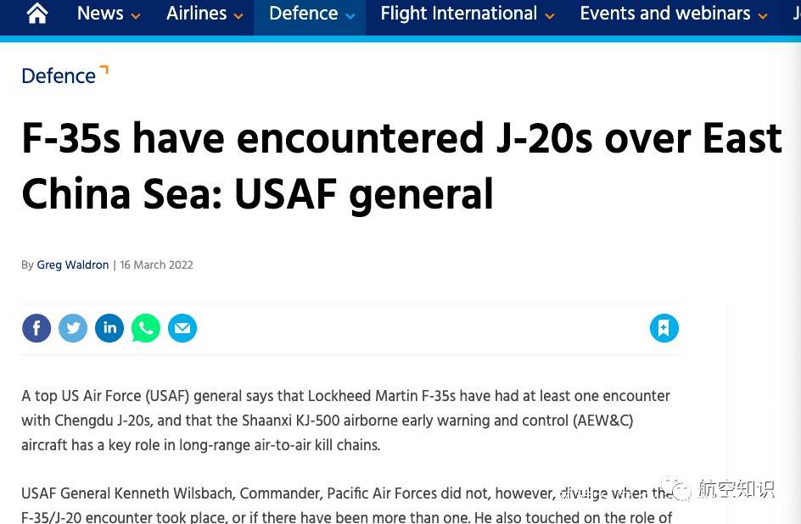Share article via WhatsApp
This screenshot has height=524, width=801.
pyautogui.click(x=146, y=328)
